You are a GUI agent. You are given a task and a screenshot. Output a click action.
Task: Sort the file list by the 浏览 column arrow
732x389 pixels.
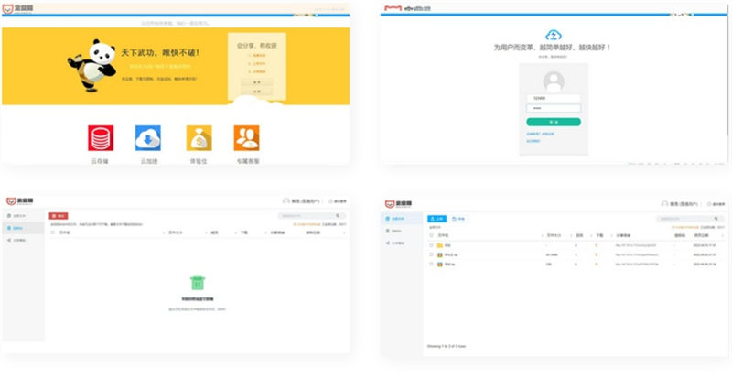pos(590,235)
